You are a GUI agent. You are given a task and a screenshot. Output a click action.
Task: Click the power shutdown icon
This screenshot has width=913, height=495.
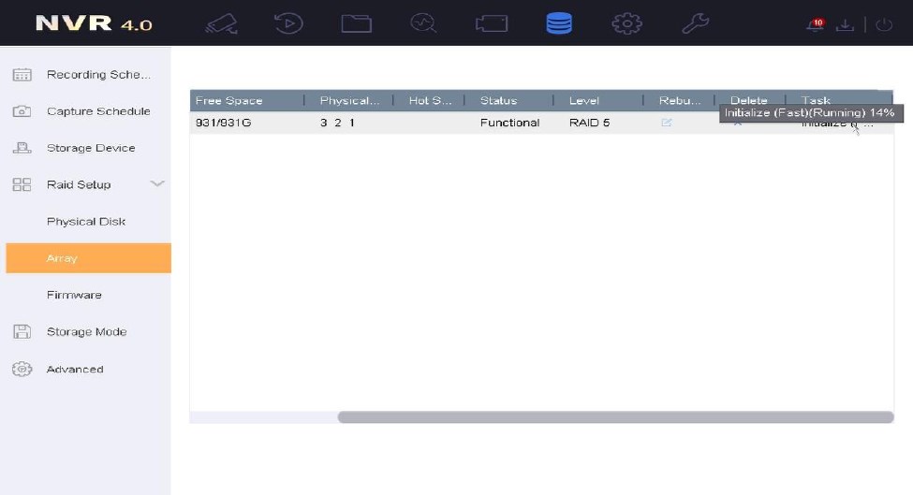[884, 25]
